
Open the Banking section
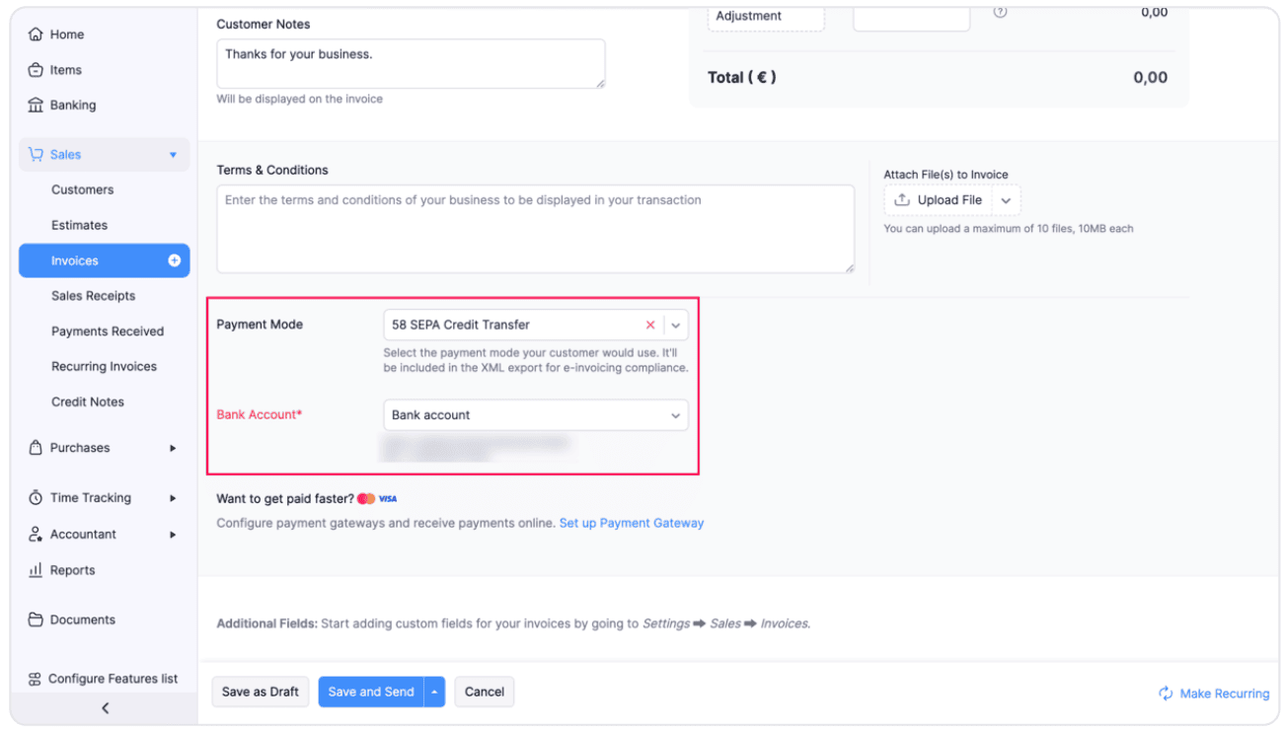click(x=72, y=105)
